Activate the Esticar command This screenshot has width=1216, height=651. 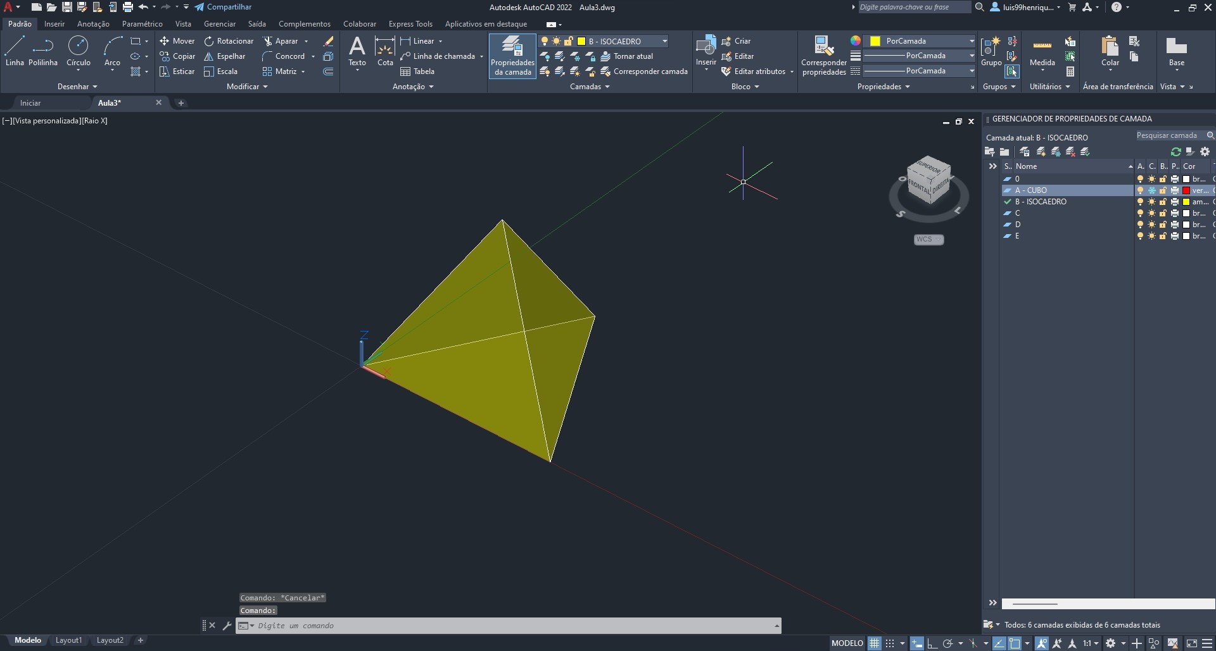[177, 71]
